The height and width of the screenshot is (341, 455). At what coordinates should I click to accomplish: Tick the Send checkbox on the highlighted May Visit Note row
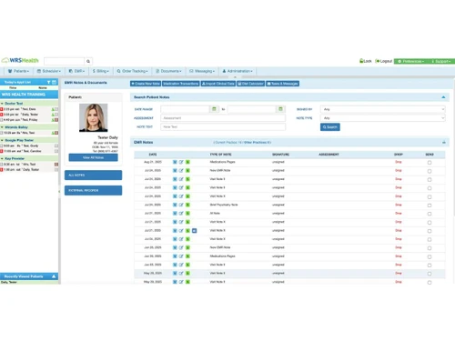point(430,274)
